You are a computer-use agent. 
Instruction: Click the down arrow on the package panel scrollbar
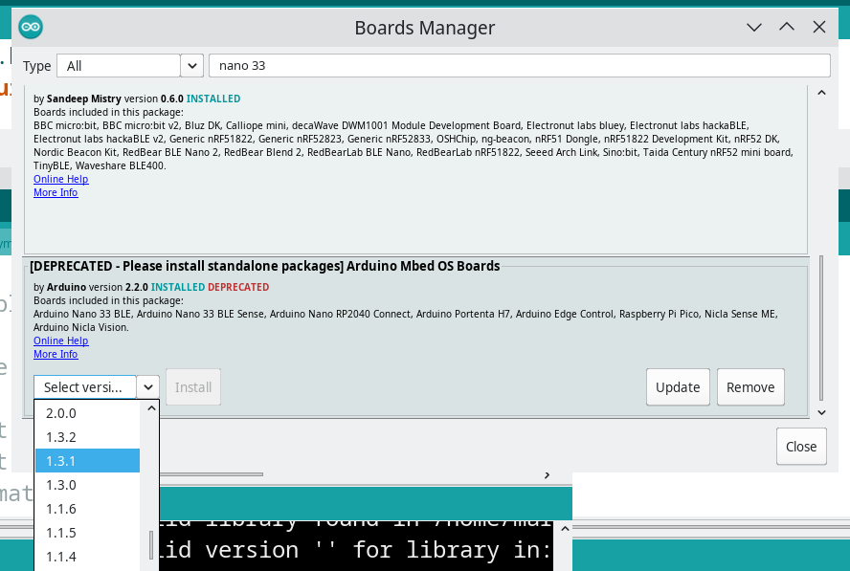[820, 413]
